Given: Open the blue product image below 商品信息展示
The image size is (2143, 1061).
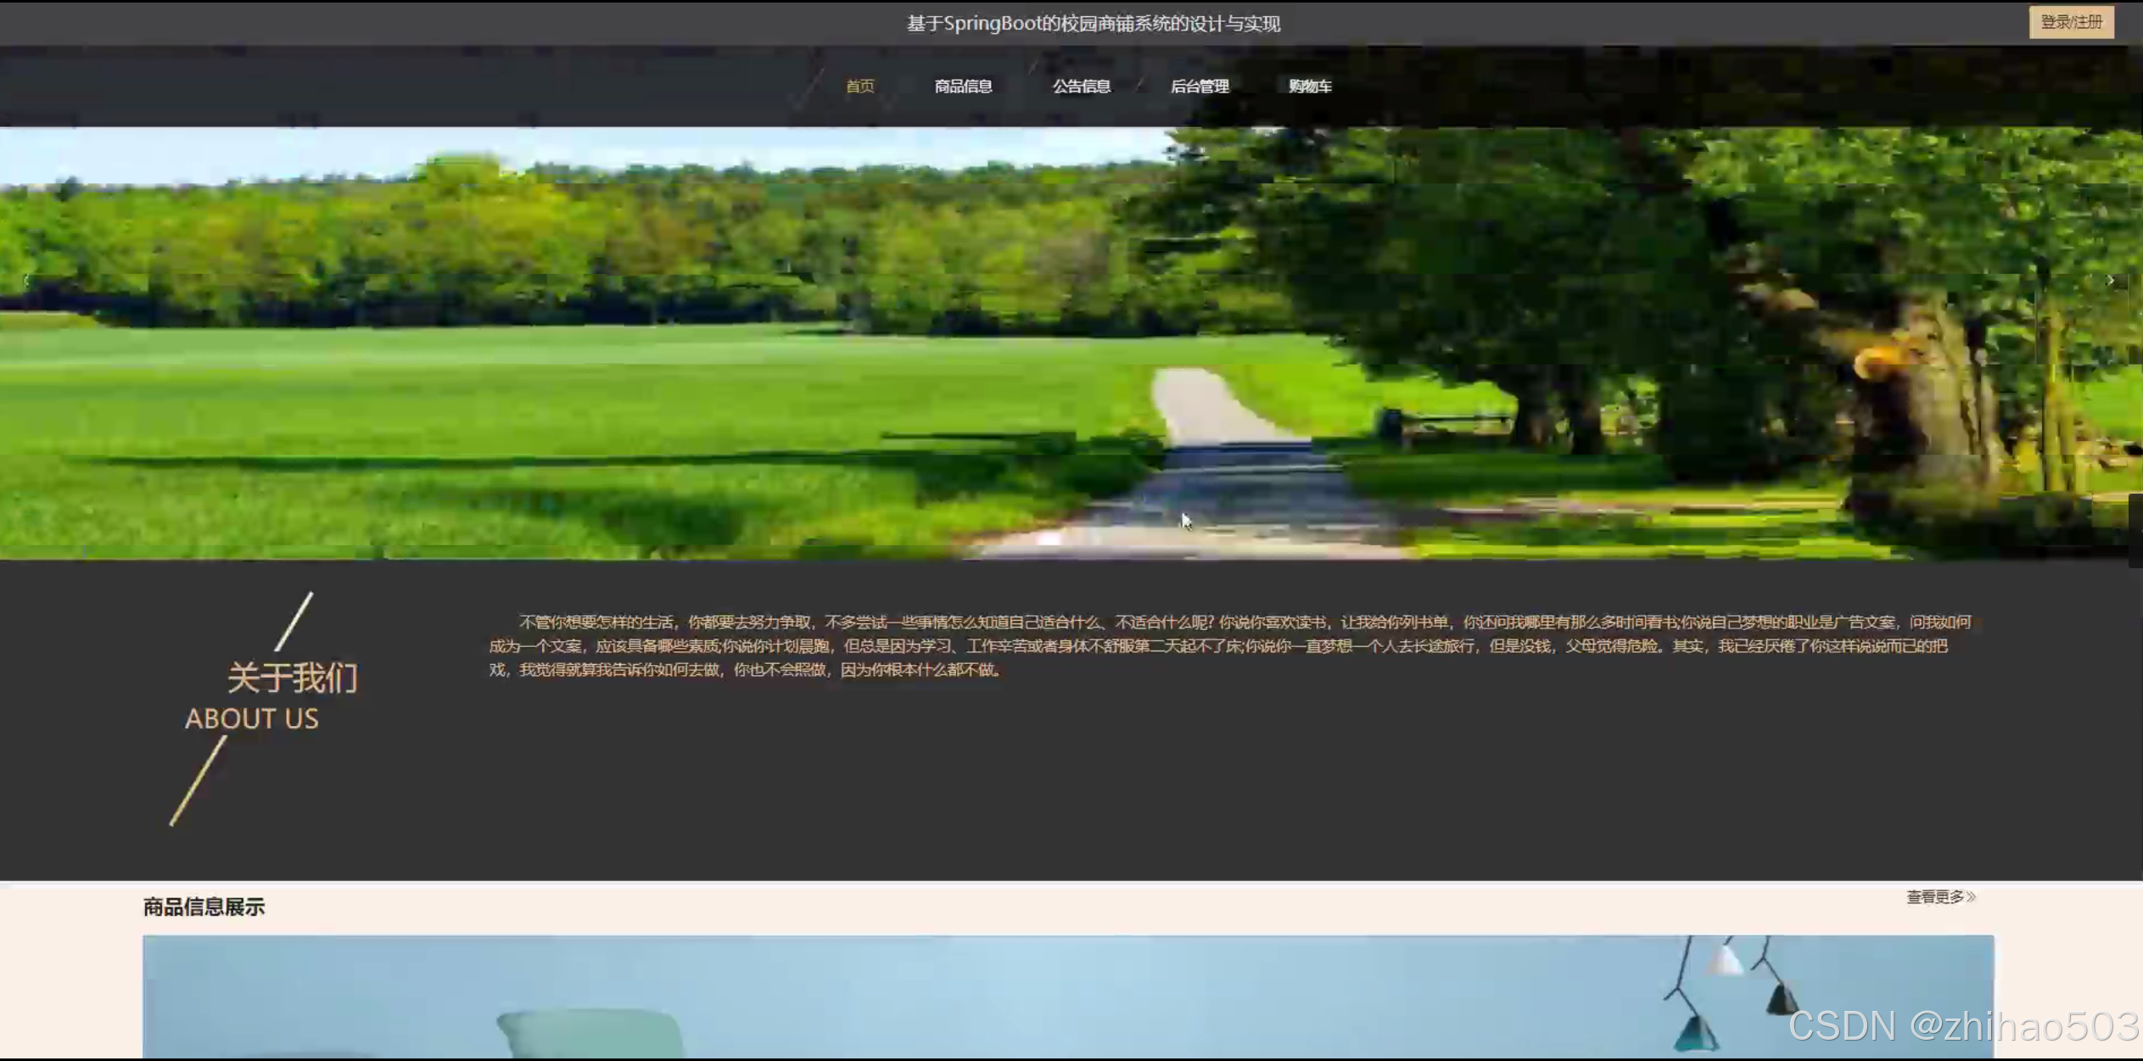Looking at the screenshot, I should point(1067,997).
